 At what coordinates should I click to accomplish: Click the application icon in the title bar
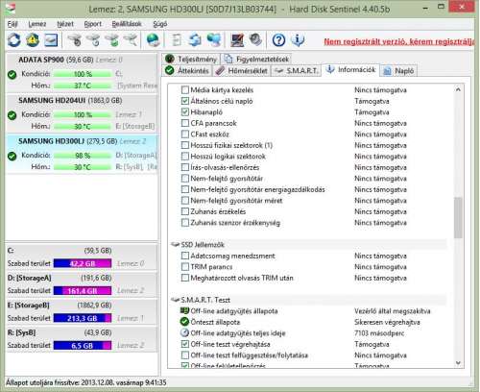11,9
